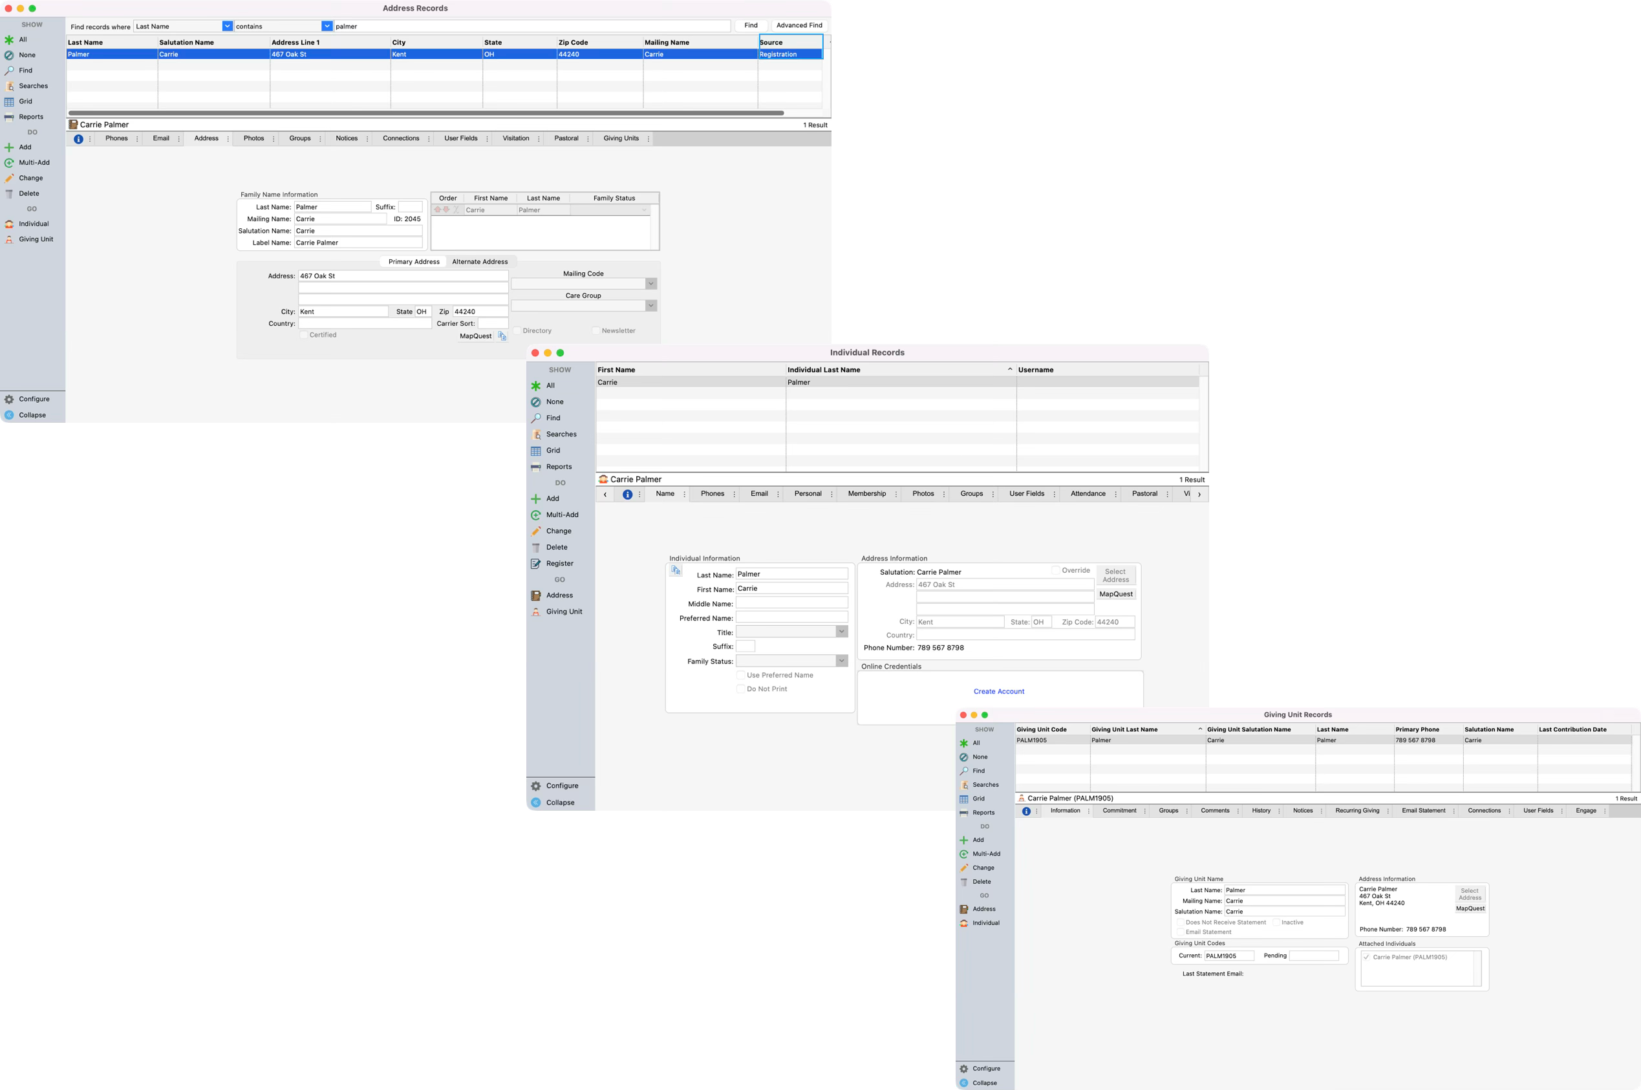Toggle Override checkbox in Address Information

1056,571
